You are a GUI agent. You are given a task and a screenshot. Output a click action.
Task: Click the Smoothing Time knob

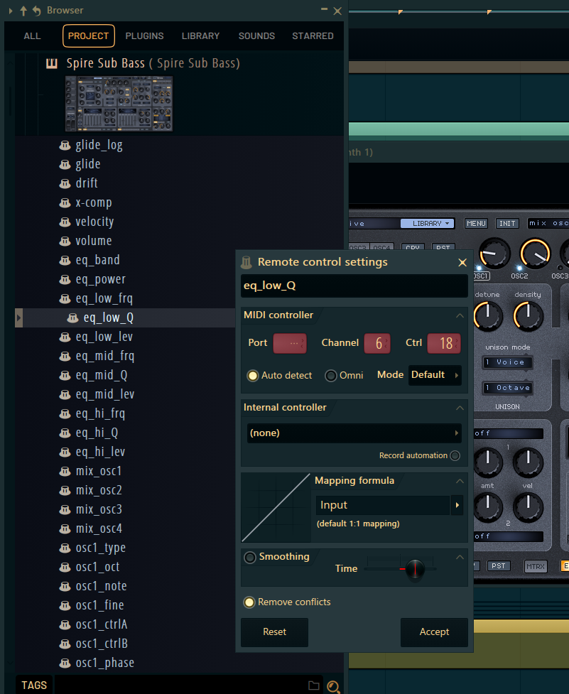[x=415, y=569]
